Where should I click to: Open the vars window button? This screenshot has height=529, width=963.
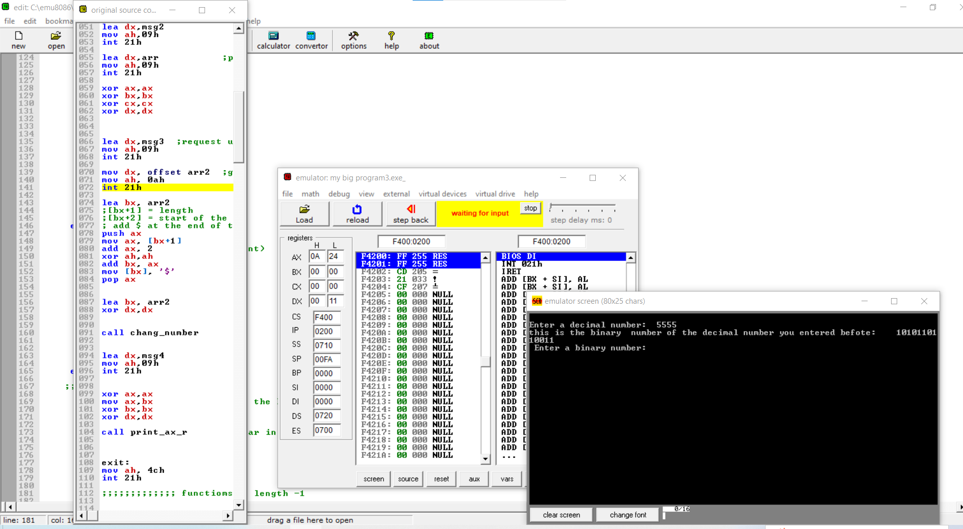point(506,479)
